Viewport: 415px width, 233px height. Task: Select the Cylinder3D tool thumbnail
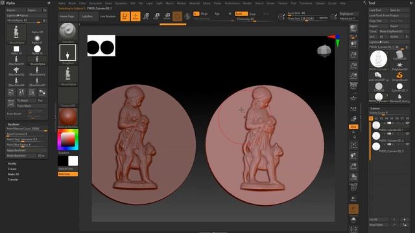click(399, 55)
